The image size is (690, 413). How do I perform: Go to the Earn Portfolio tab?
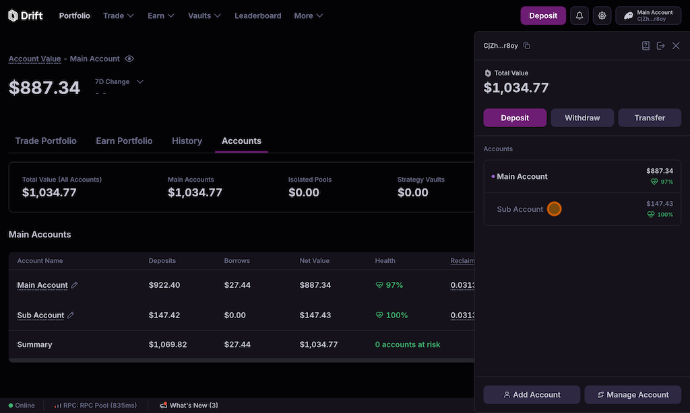coord(124,141)
